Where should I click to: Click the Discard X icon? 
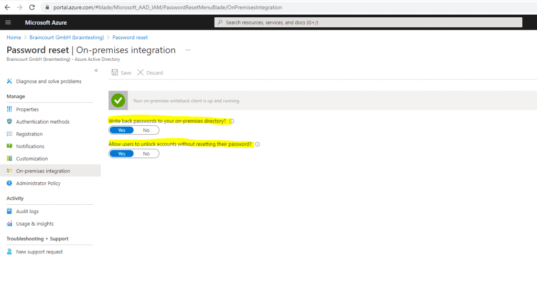click(141, 72)
